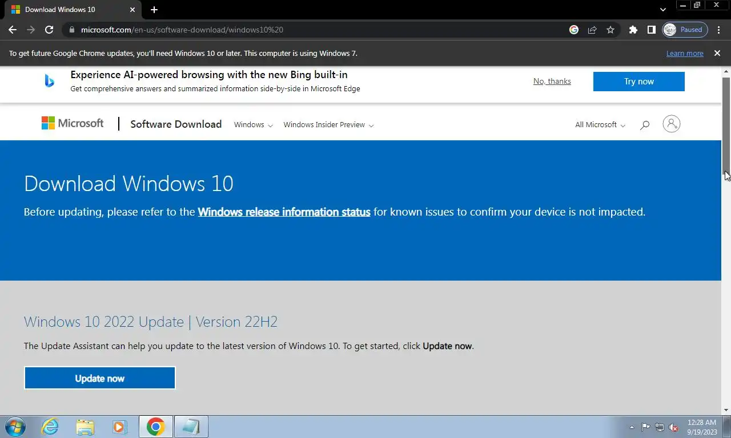Viewport: 731px width, 438px height.
Task: View site information via the padlock icon
Action: (x=71, y=30)
